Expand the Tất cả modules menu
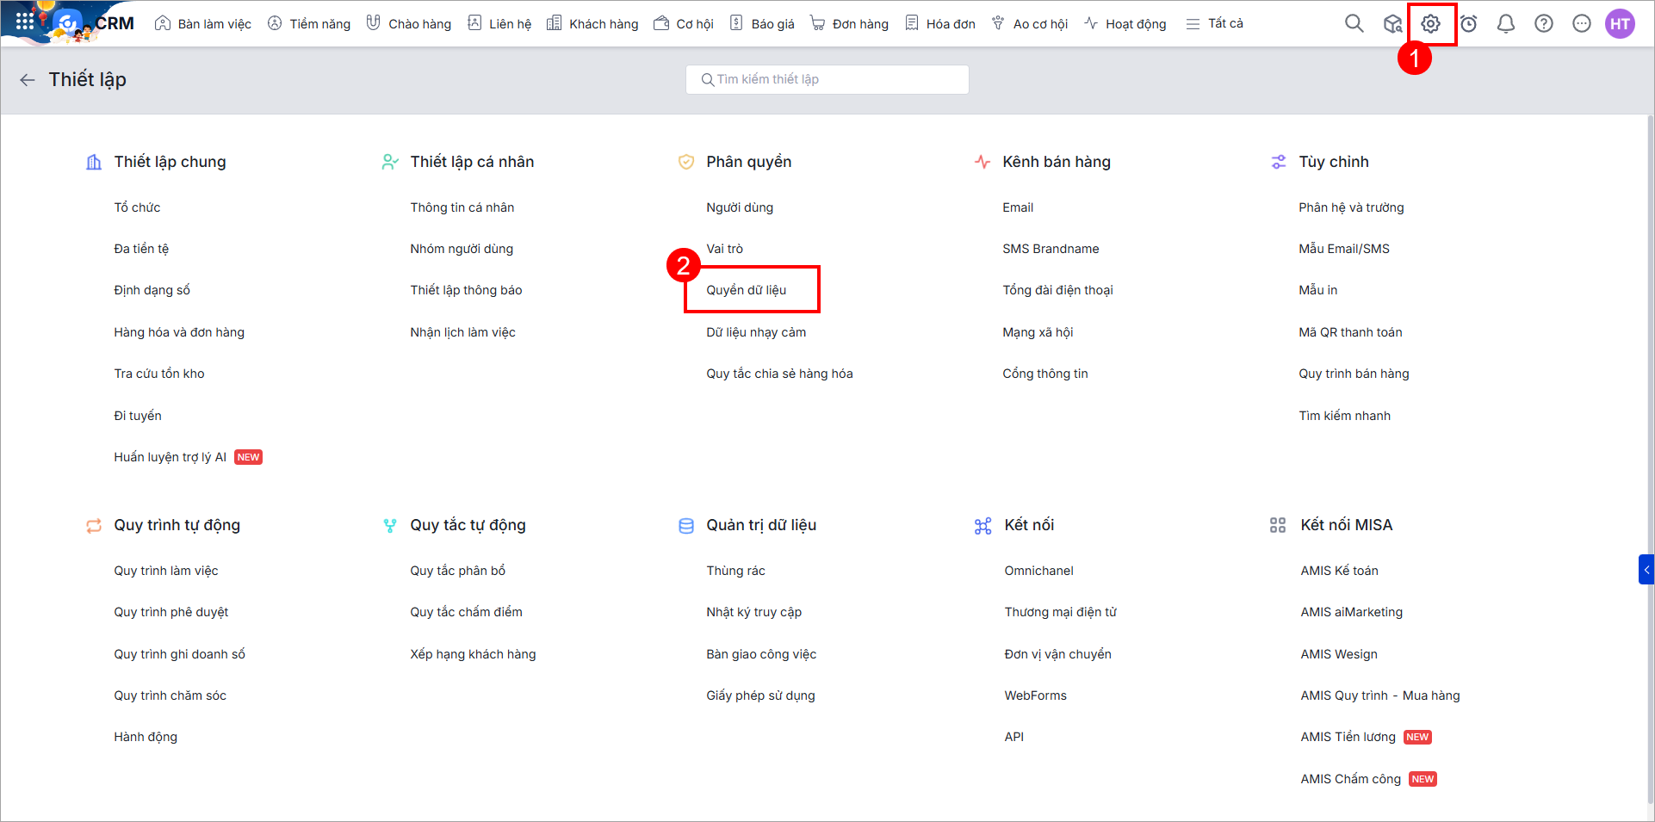Viewport: 1655px width, 822px height. [1214, 24]
